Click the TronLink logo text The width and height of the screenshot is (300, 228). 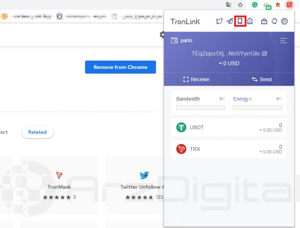[185, 21]
